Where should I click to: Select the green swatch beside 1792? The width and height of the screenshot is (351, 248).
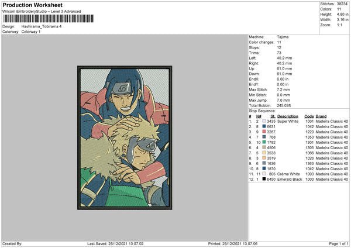coord(264,142)
